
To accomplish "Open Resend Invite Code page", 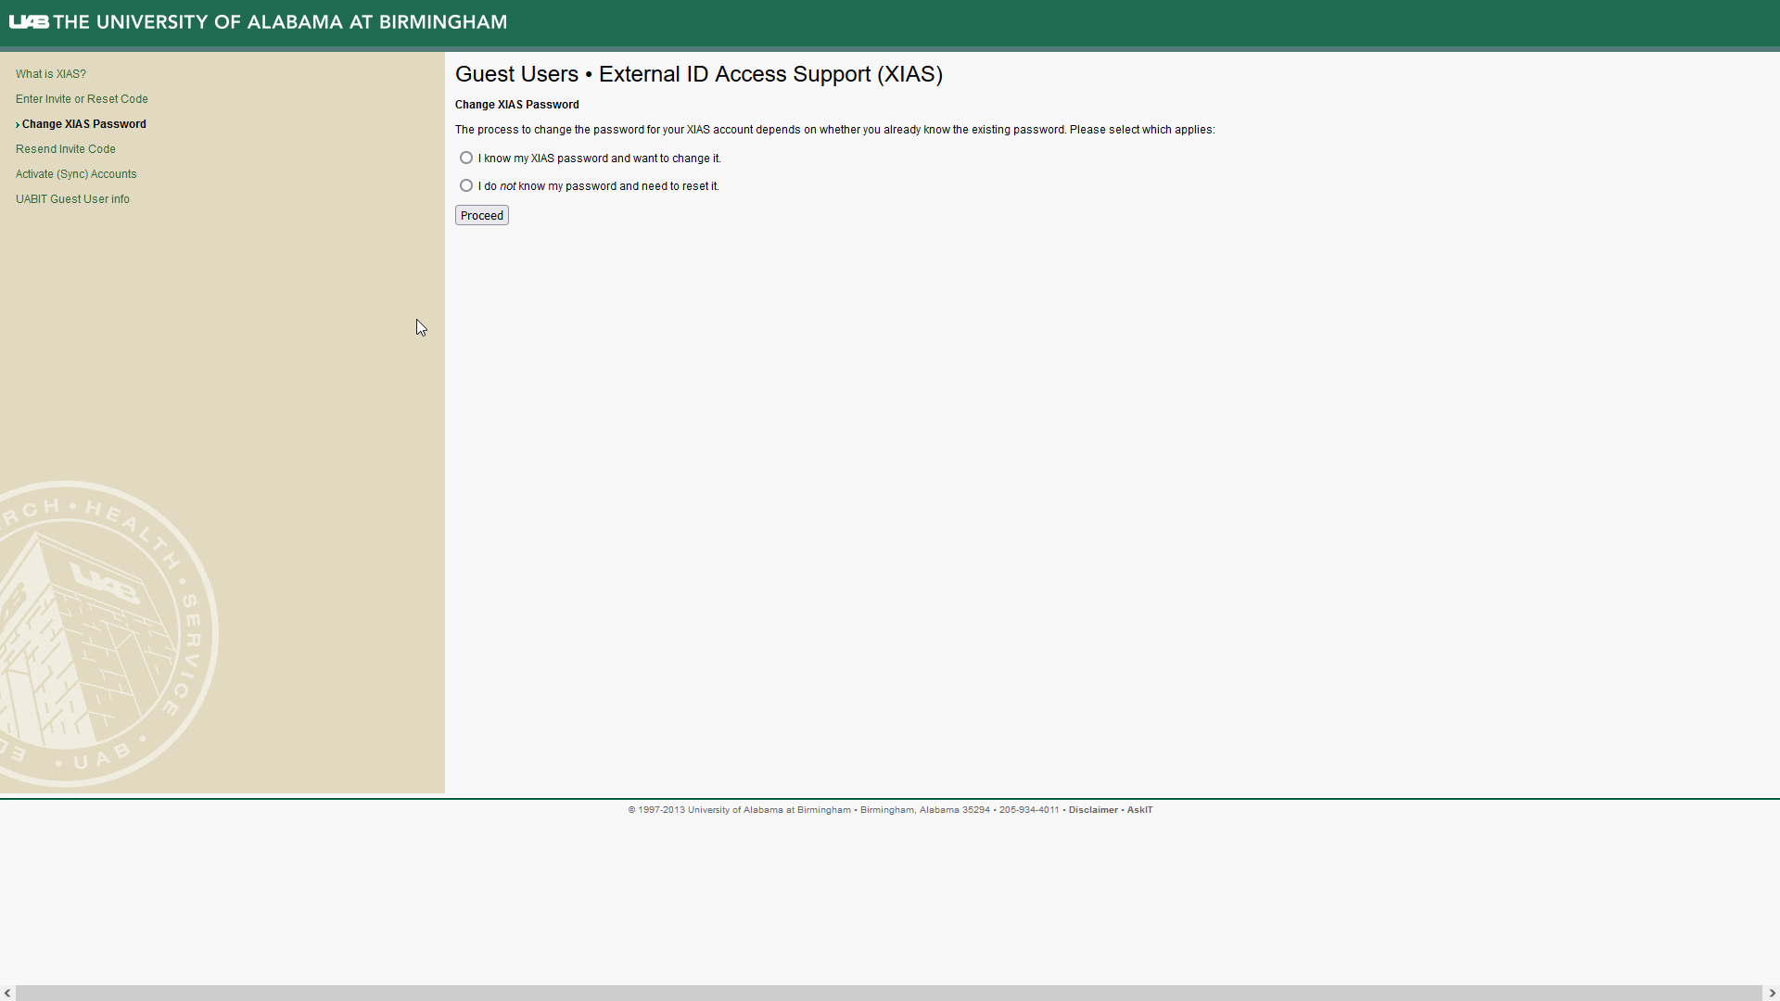I will (66, 149).
